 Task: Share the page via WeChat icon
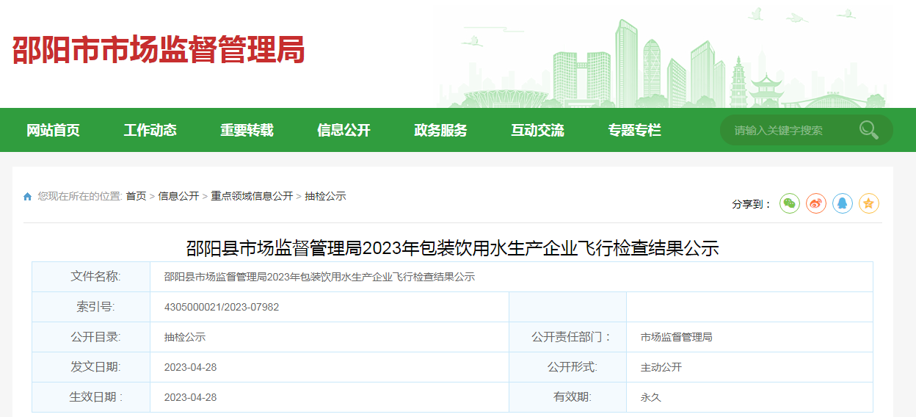790,203
